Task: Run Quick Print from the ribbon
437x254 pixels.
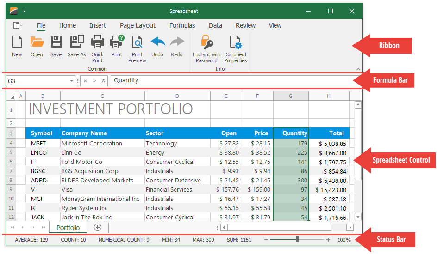Action: pyautogui.click(x=97, y=43)
